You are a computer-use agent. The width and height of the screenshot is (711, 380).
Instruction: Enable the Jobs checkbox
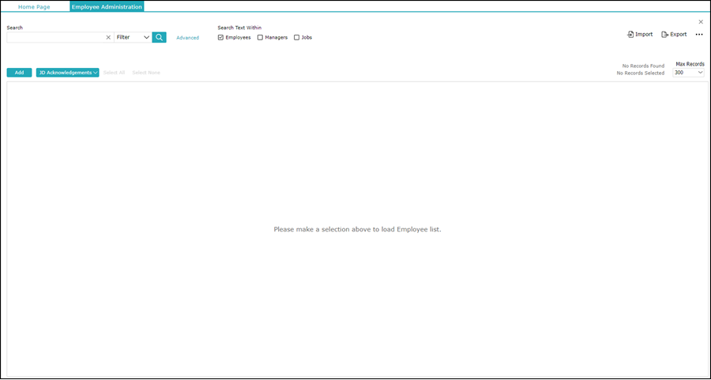coord(297,38)
